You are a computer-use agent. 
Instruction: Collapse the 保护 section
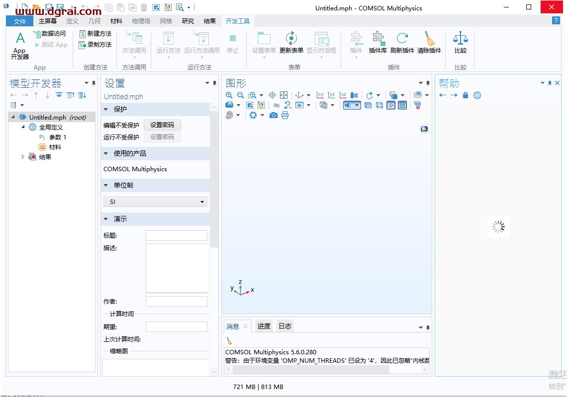[106, 109]
